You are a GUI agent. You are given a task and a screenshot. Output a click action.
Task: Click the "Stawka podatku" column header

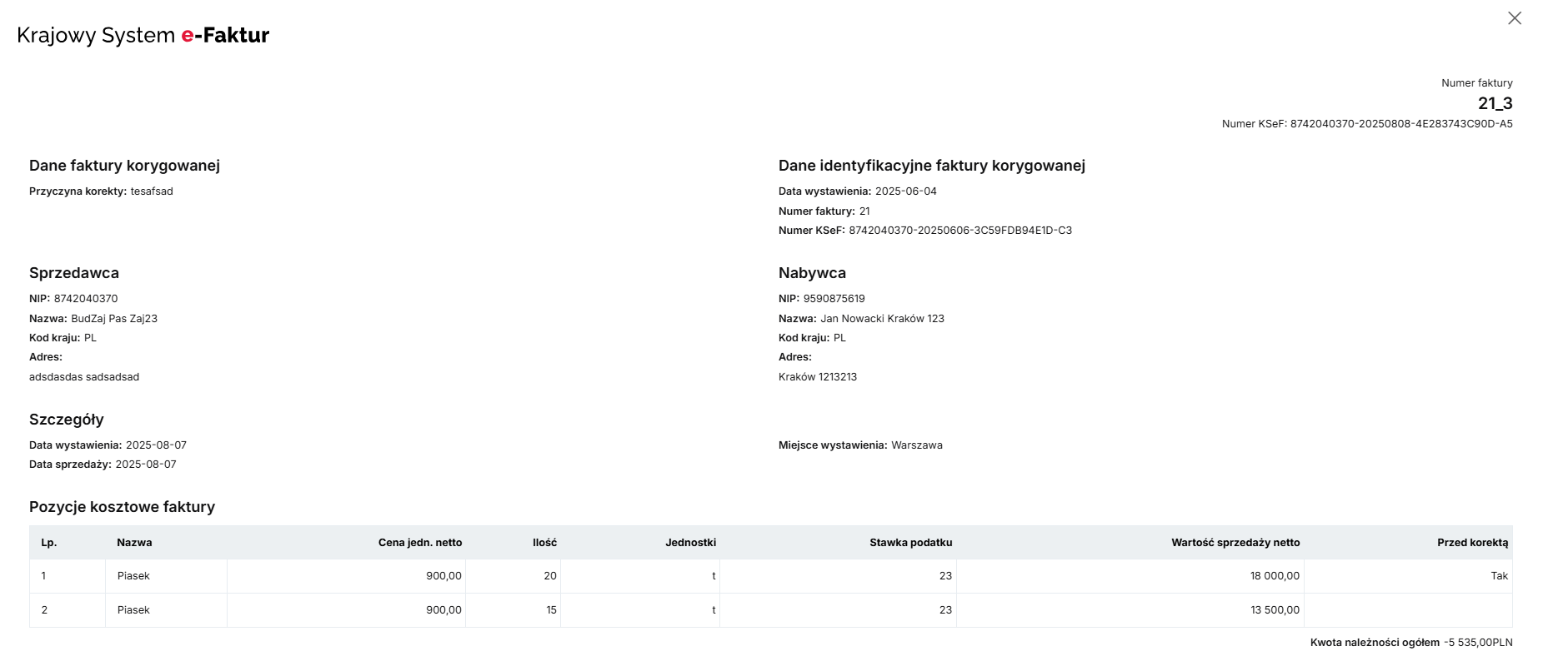(x=910, y=543)
